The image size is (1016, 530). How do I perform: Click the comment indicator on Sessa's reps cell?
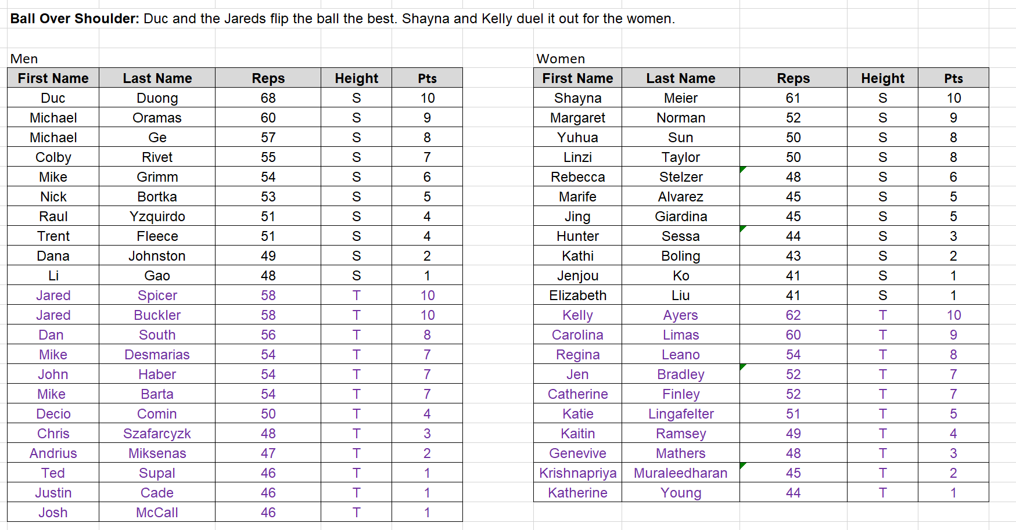(743, 229)
